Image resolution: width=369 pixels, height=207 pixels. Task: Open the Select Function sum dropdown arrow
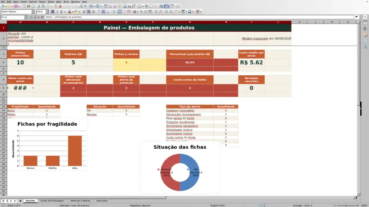(39, 17)
